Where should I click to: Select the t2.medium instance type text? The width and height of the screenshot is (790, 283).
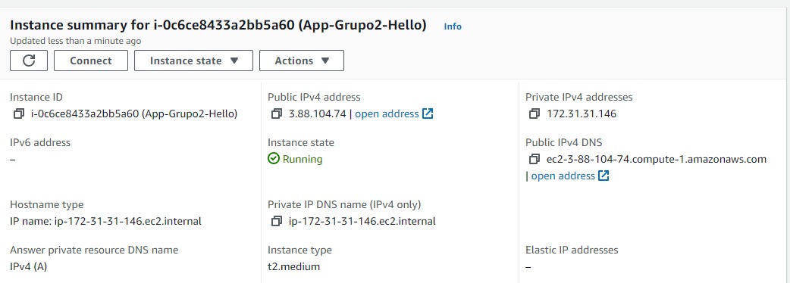coord(293,266)
